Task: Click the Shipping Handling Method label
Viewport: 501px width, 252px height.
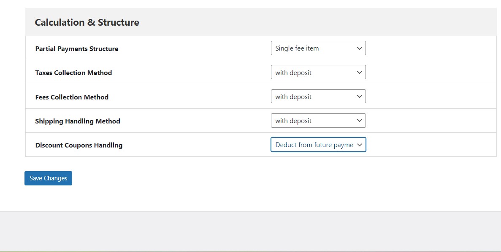Action: 78,121
